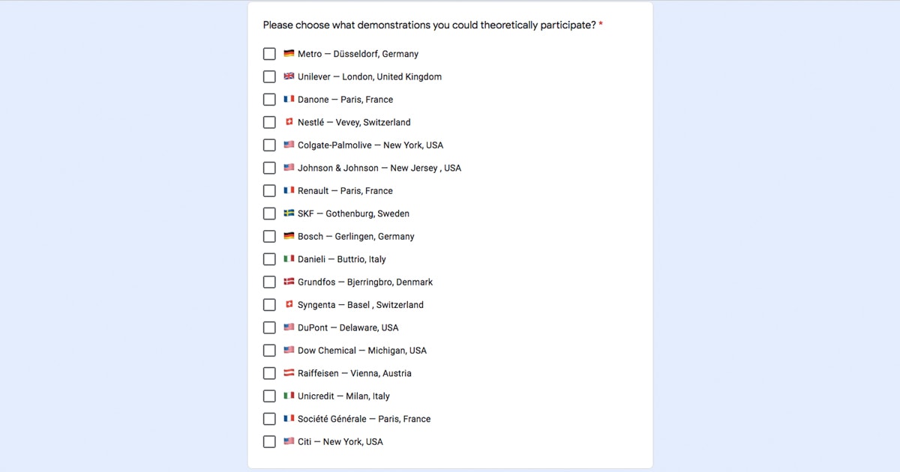Enable the Bosch — Gerlingen, Germany checkbox
This screenshot has height=472, width=900.
tap(269, 237)
